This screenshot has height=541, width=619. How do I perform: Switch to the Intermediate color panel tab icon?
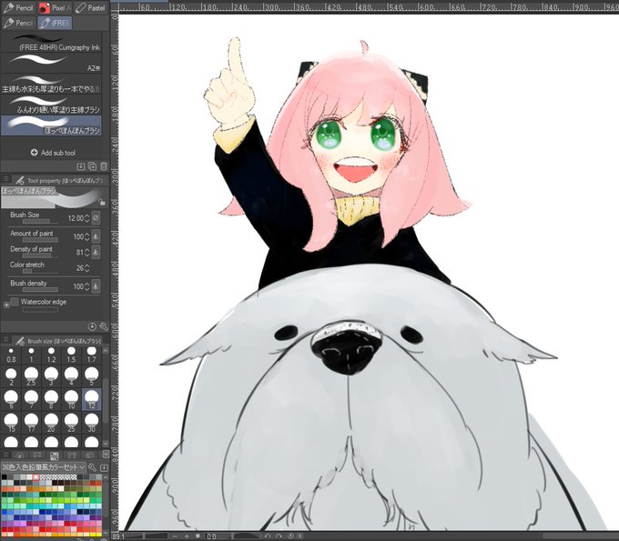coord(72,456)
